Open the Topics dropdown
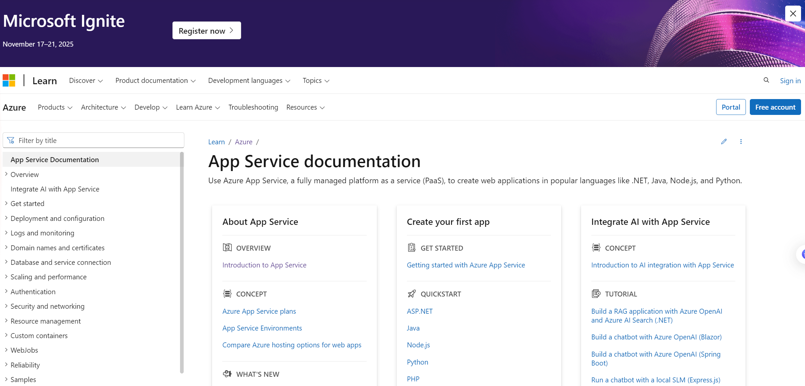Viewport: 805px width, 386px height. tap(316, 81)
